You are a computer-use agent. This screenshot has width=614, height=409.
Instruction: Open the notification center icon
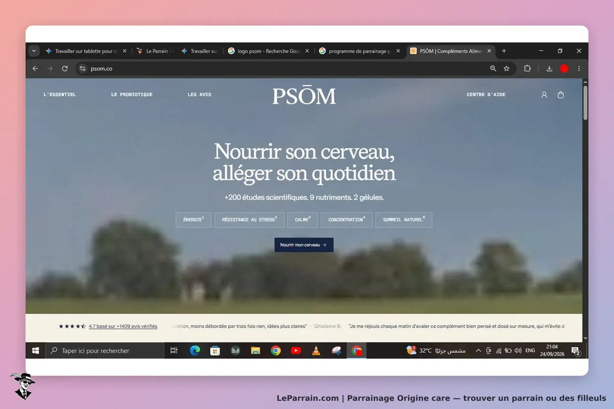575,351
